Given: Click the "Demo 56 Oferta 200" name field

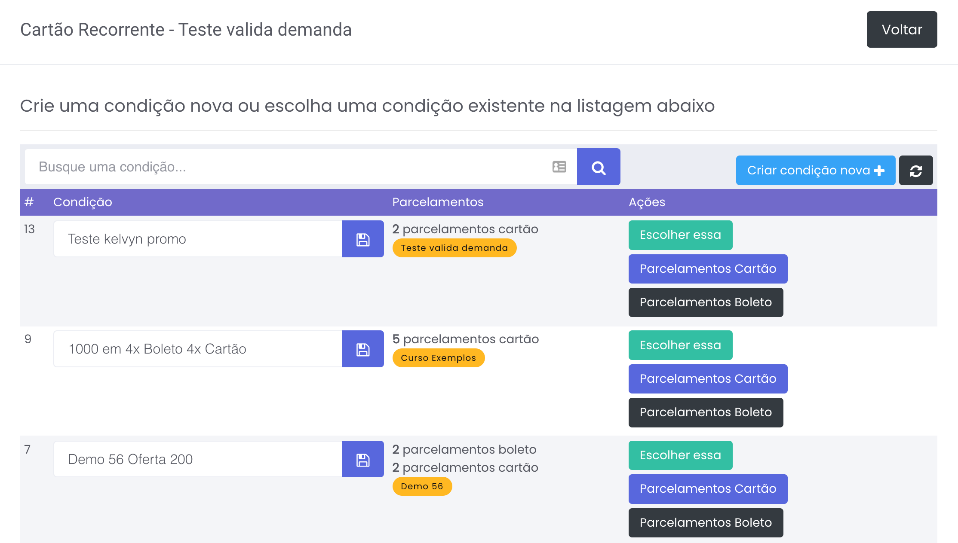Looking at the screenshot, I should pos(198,459).
